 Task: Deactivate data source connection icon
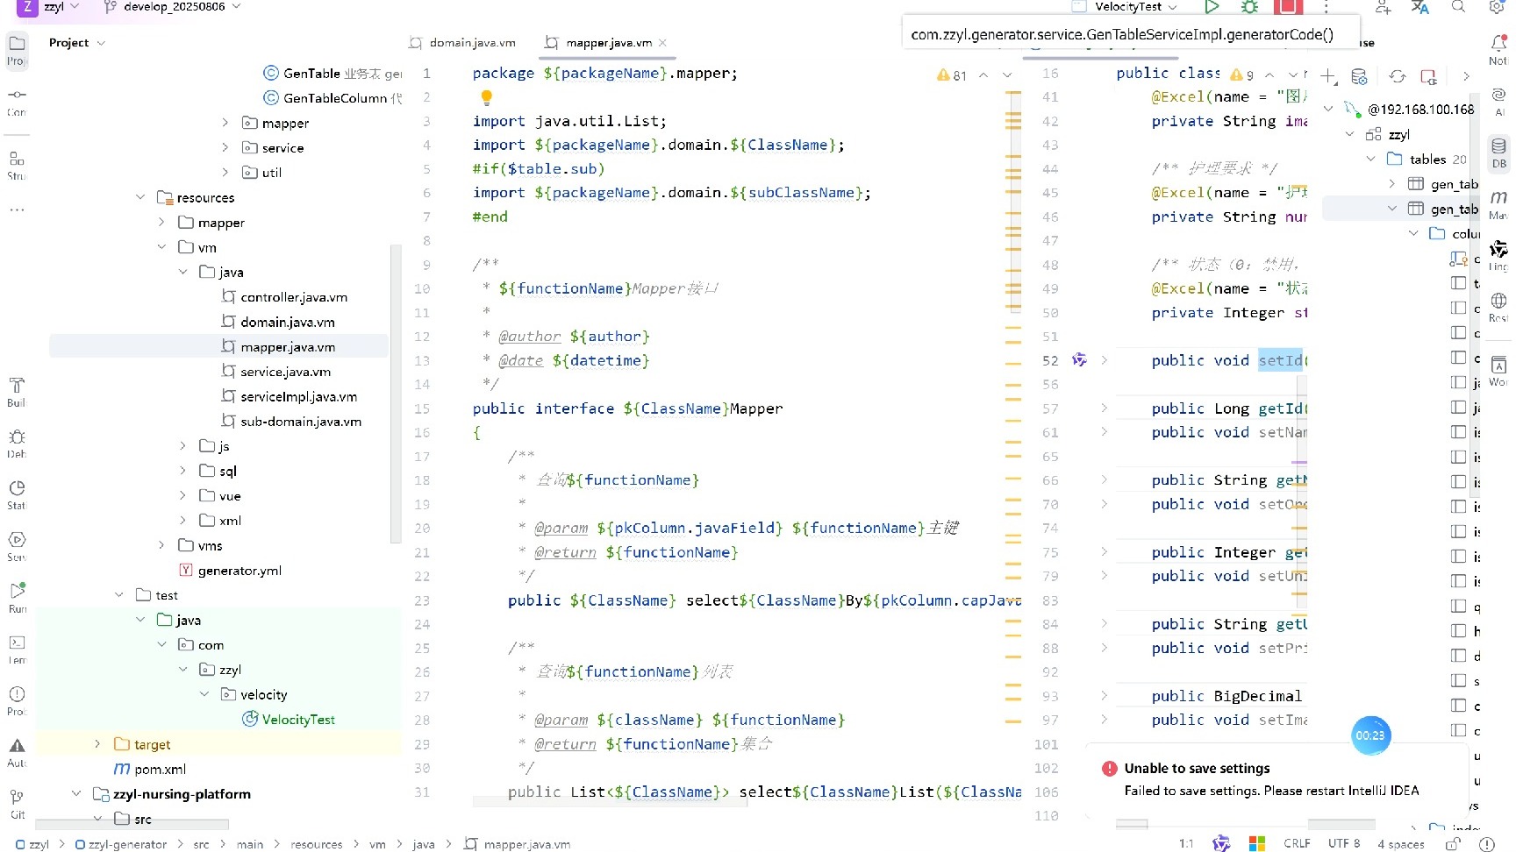click(1428, 77)
